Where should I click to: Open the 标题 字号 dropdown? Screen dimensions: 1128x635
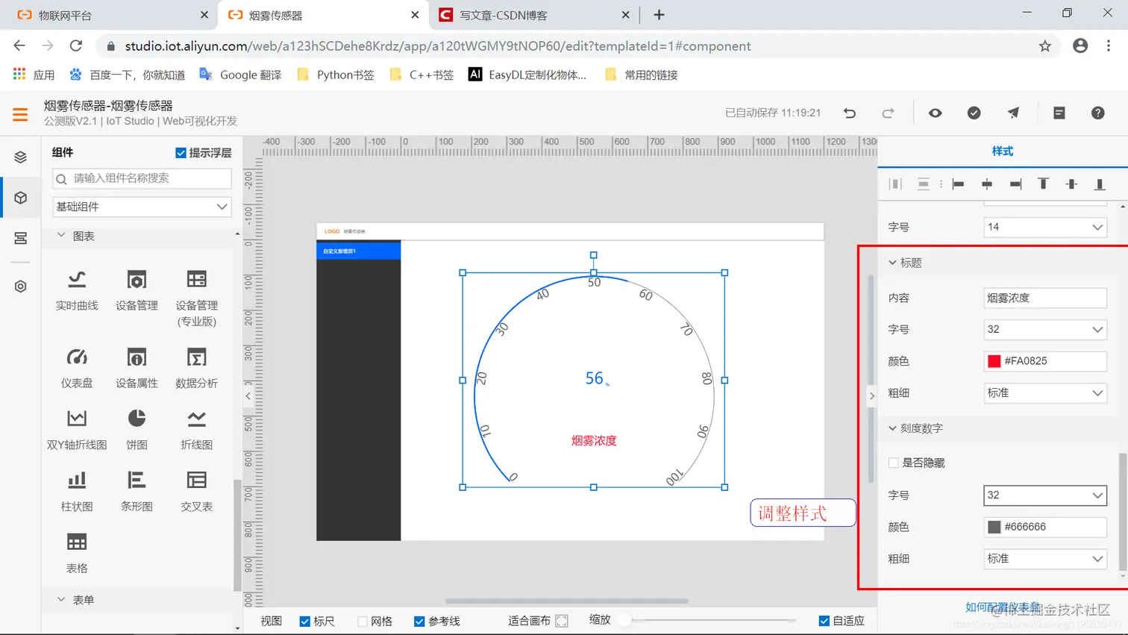pos(1044,329)
